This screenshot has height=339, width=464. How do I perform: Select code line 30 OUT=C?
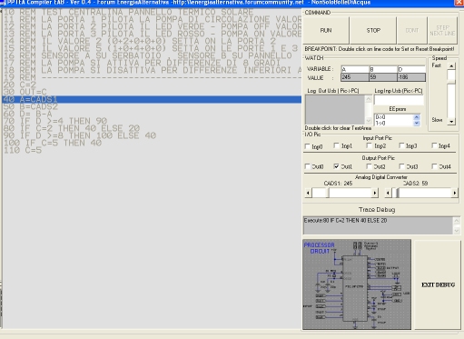coord(152,92)
